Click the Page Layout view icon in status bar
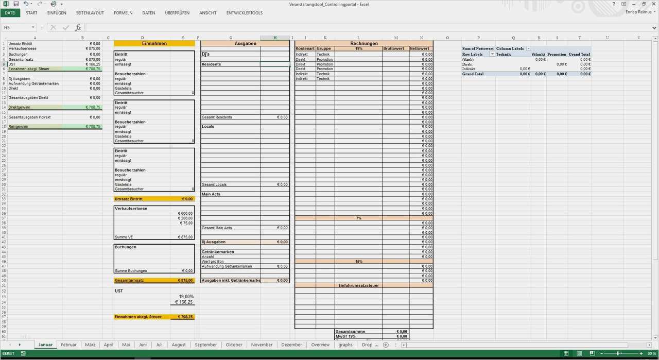Image resolution: width=659 pixels, height=360 pixels. coord(579,354)
